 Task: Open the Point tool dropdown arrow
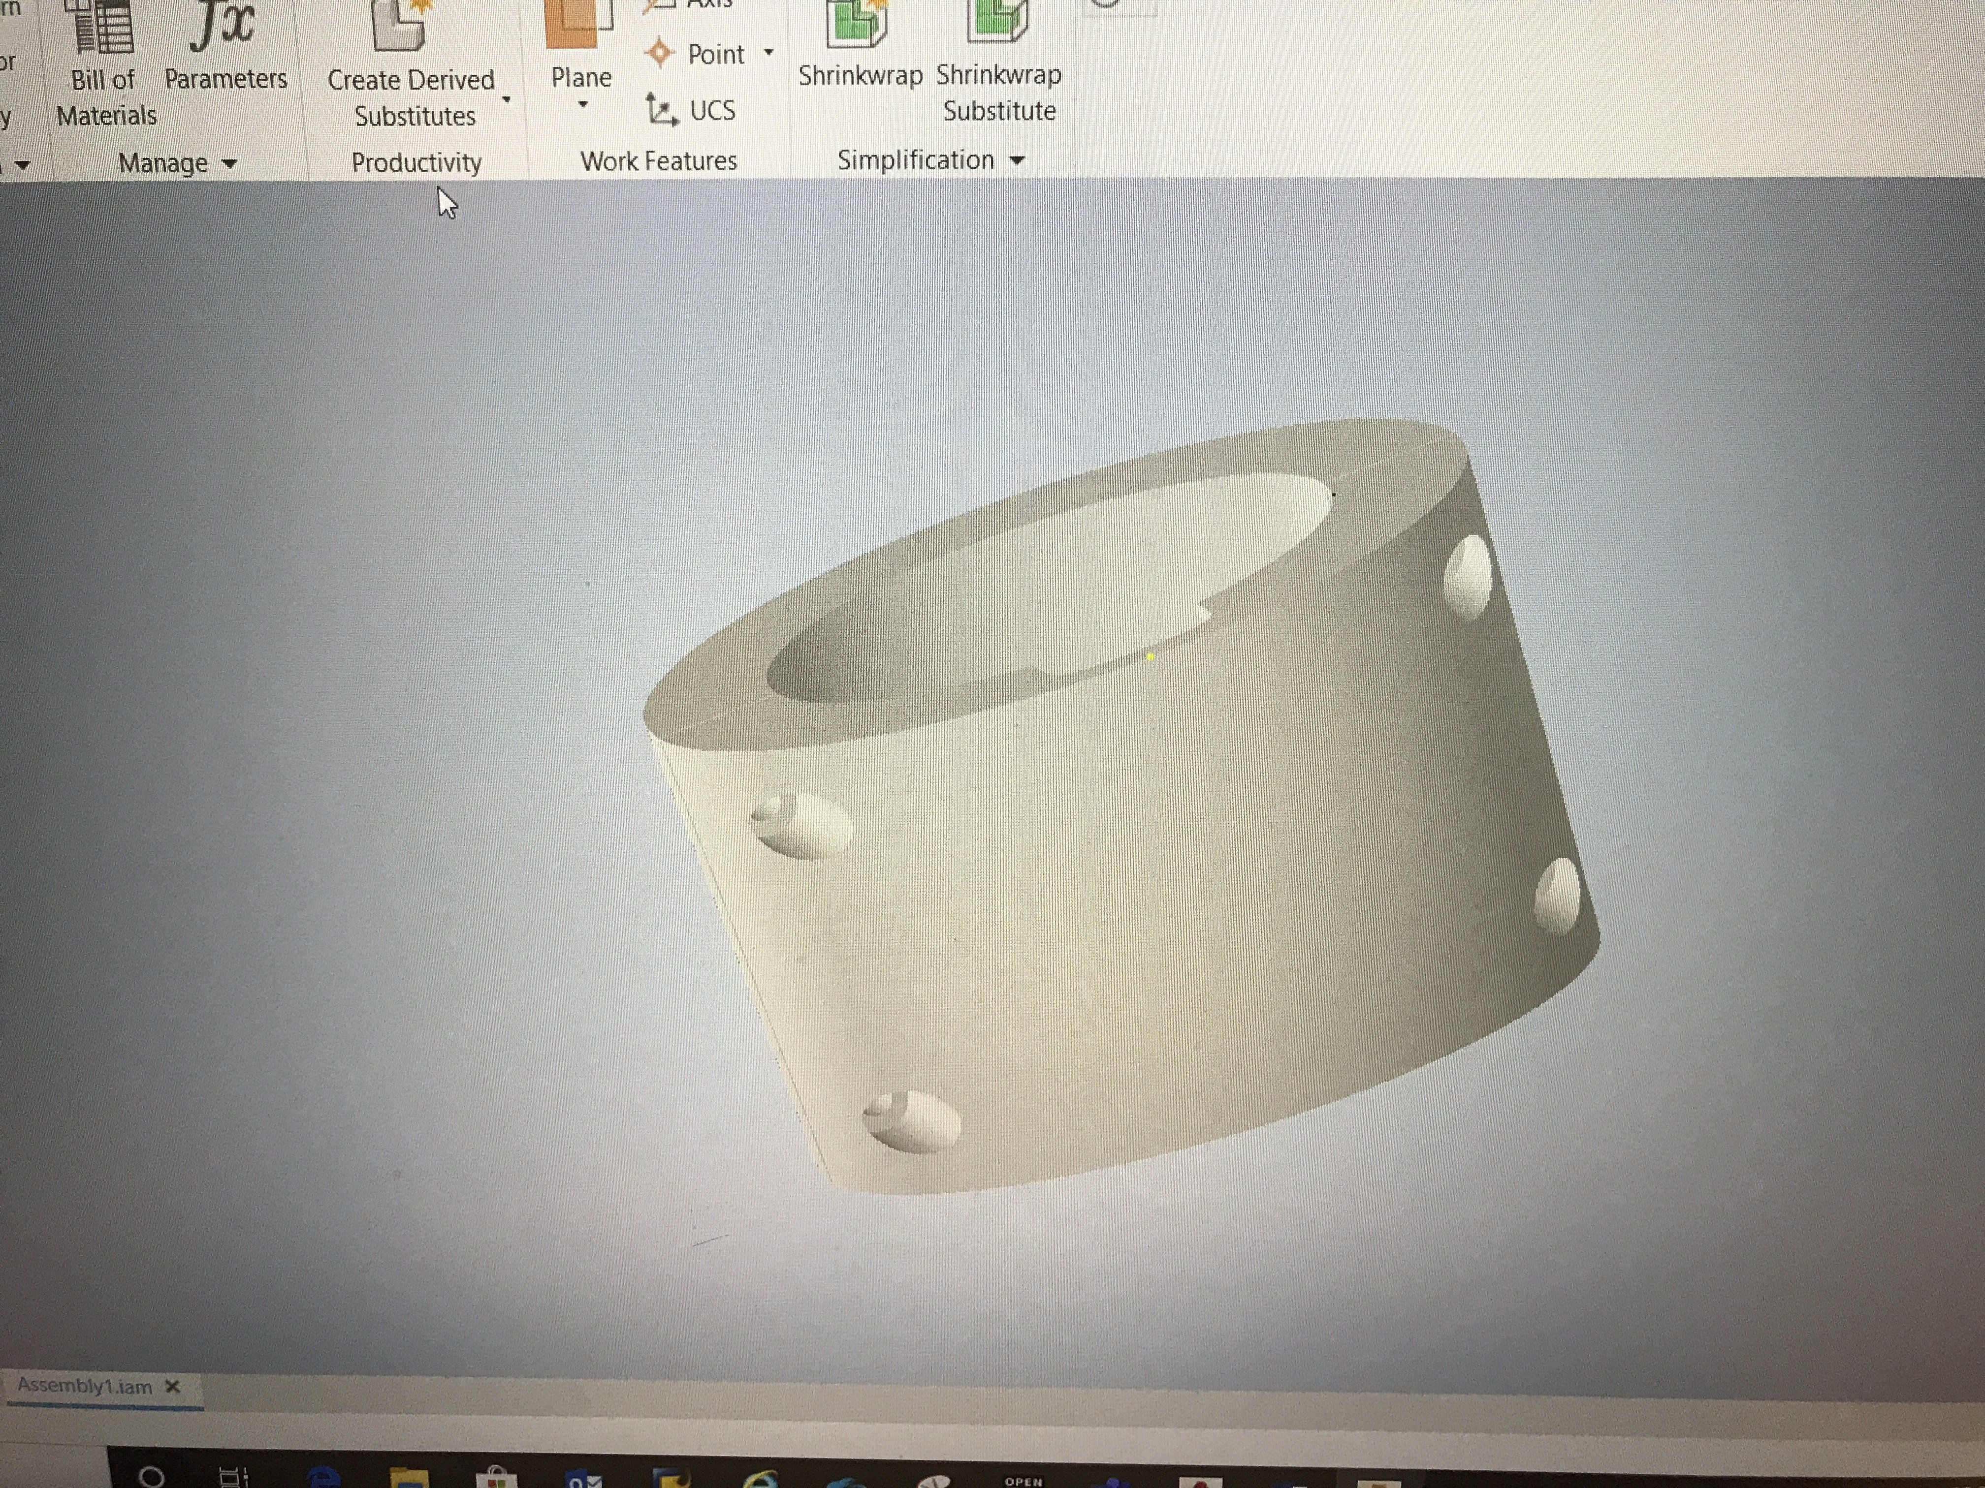point(768,53)
